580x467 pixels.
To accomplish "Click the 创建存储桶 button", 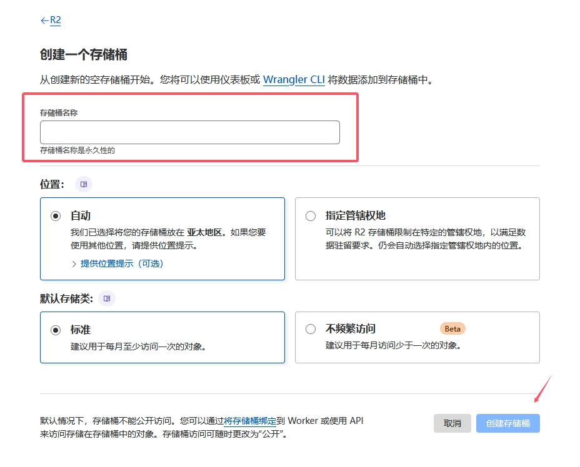I will point(507,423).
